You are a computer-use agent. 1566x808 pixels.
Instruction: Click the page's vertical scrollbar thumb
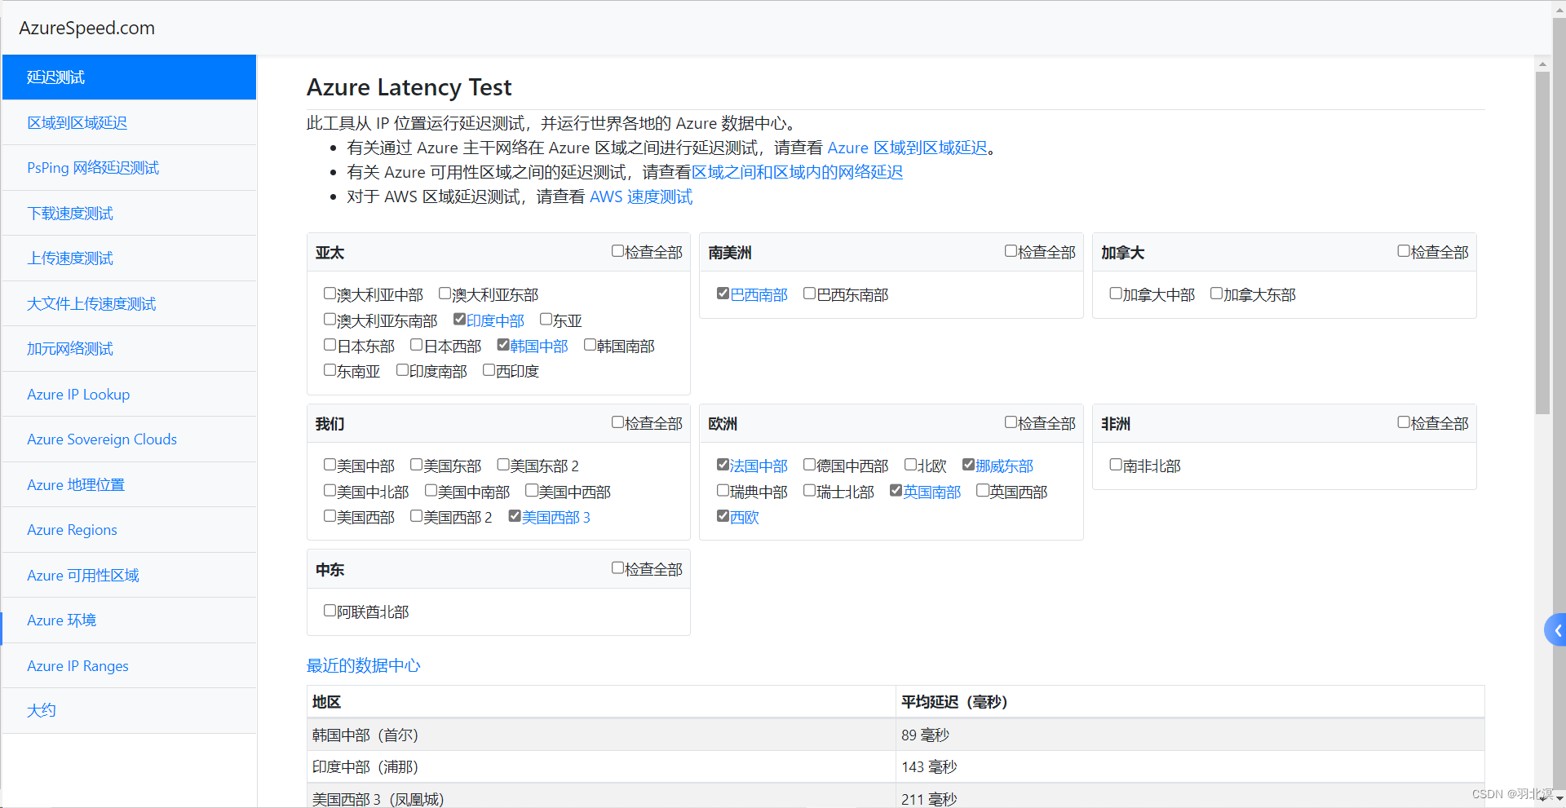1542,243
